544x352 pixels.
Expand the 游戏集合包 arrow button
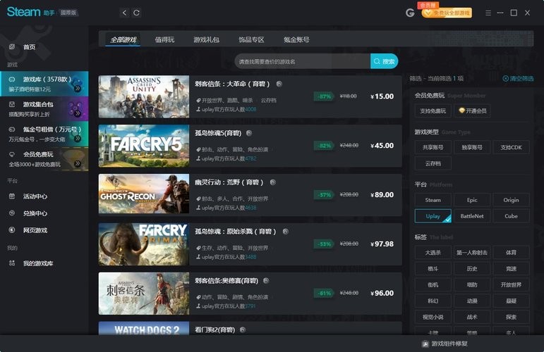tap(78, 113)
